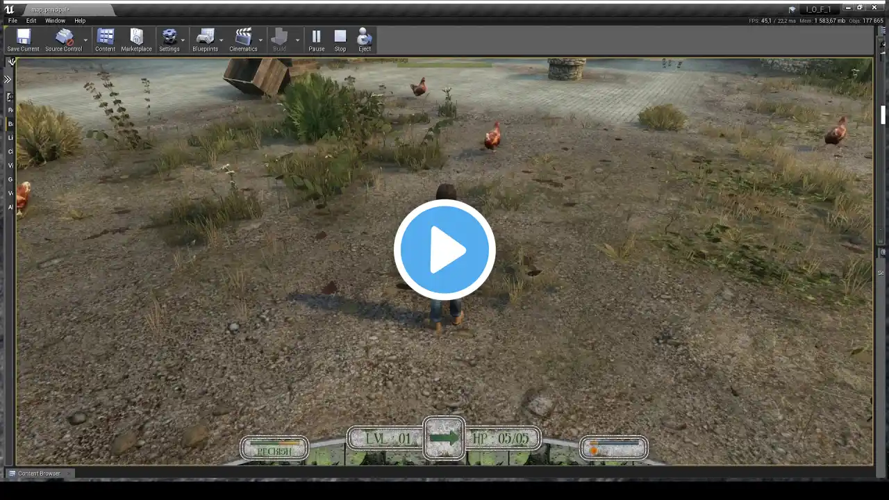This screenshot has height=500, width=889.
Task: Open the Settings gear icon
Action: [169, 40]
